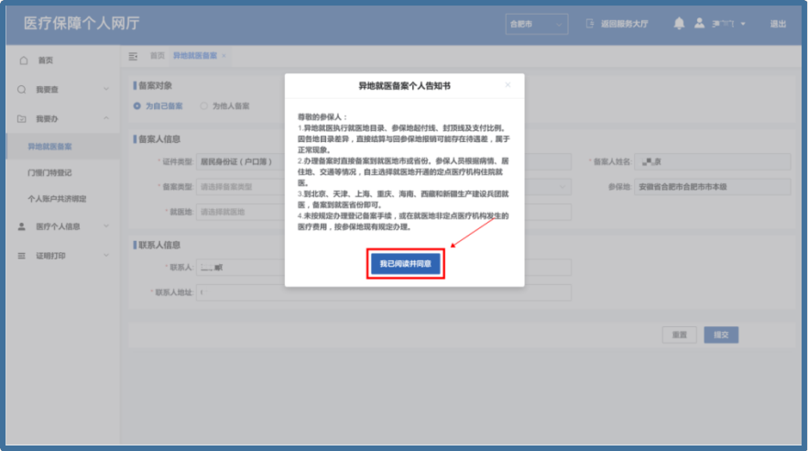Click the 医疗个人信息 person icon
The width and height of the screenshot is (808, 451).
click(22, 226)
